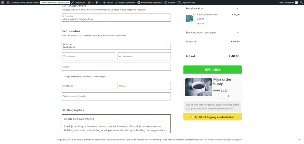This screenshot has height=144, width=304.
Task: Click add appartement, suite enz. link
Action: [85, 76]
